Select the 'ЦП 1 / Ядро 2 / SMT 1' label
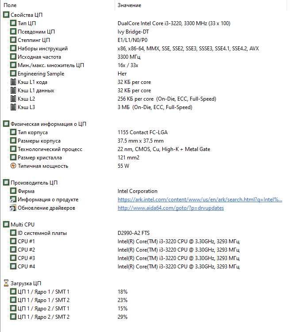 pyautogui.click(x=43, y=309)
